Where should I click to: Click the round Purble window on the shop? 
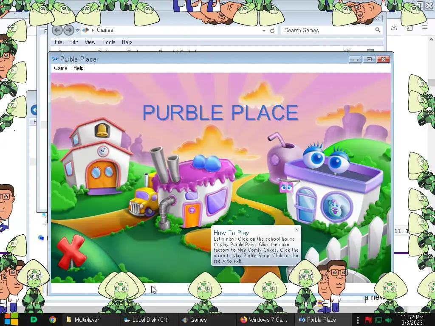pos(336,207)
